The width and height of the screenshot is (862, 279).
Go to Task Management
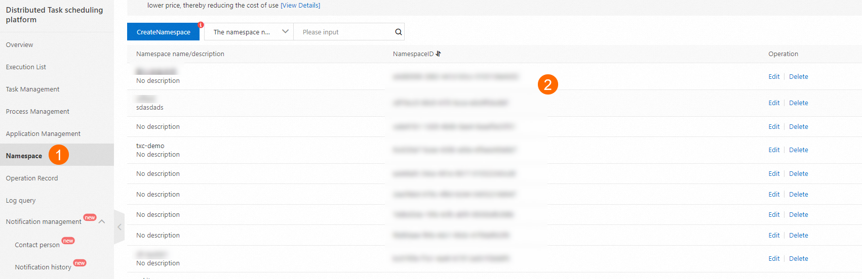point(32,89)
